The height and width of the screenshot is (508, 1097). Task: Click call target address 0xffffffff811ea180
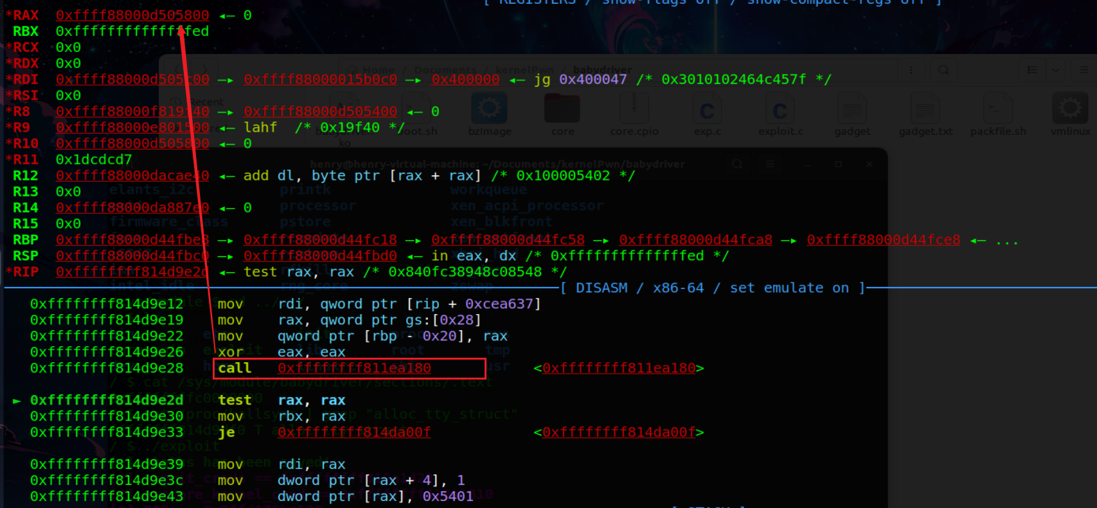tap(354, 368)
